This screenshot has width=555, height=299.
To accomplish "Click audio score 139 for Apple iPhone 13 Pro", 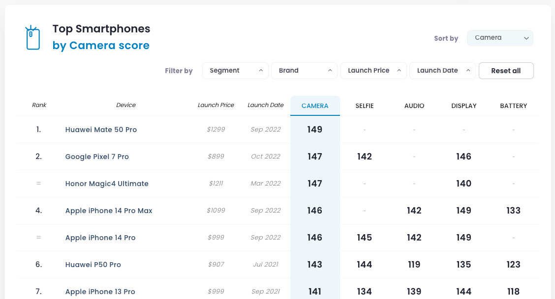I will [414, 292].
